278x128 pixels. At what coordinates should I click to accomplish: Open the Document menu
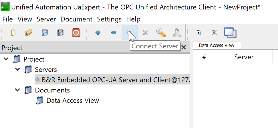(76, 19)
